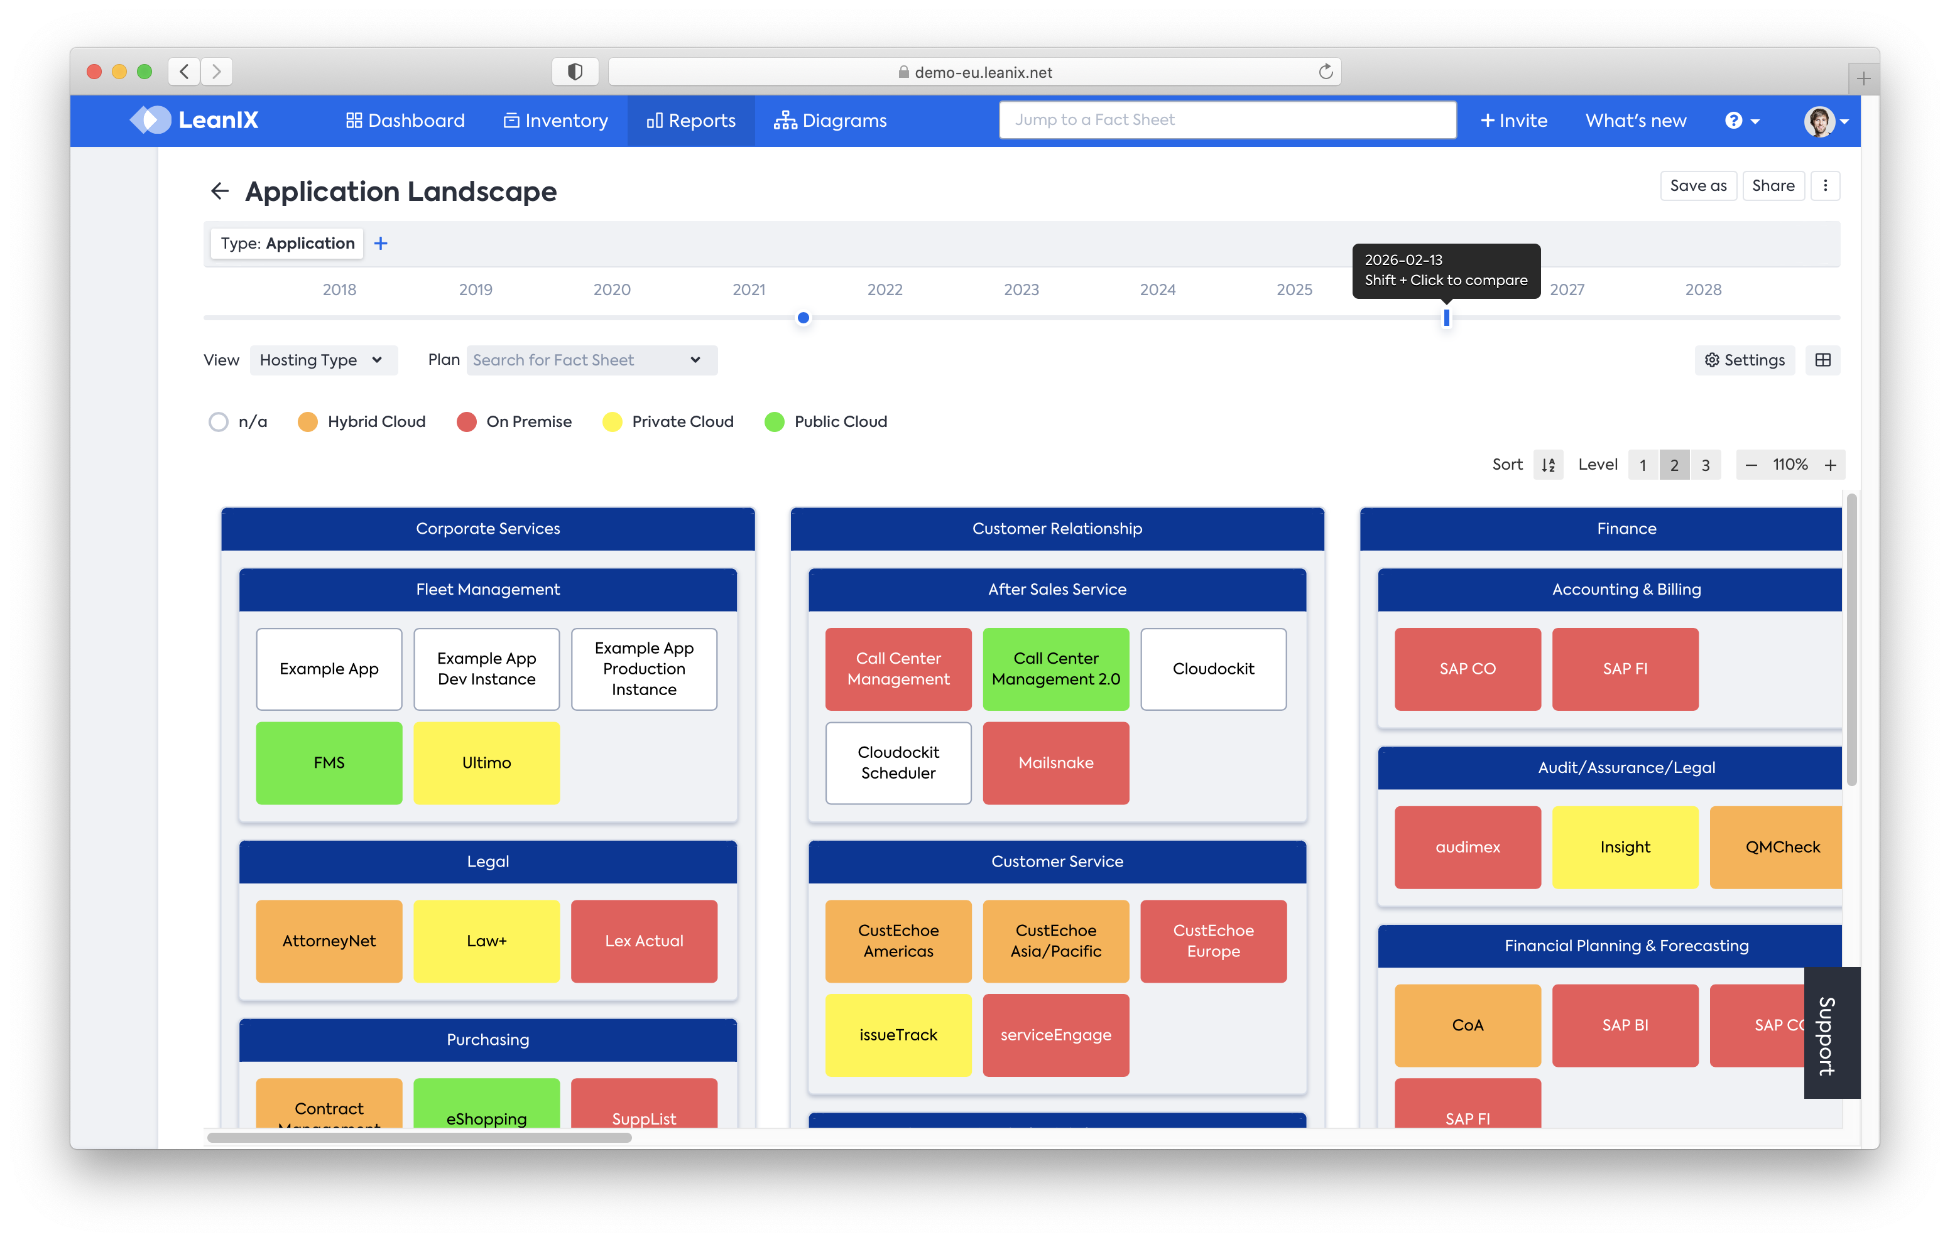Click the timeline marker at 2026-02-13
The height and width of the screenshot is (1242, 1950).
pos(1446,317)
